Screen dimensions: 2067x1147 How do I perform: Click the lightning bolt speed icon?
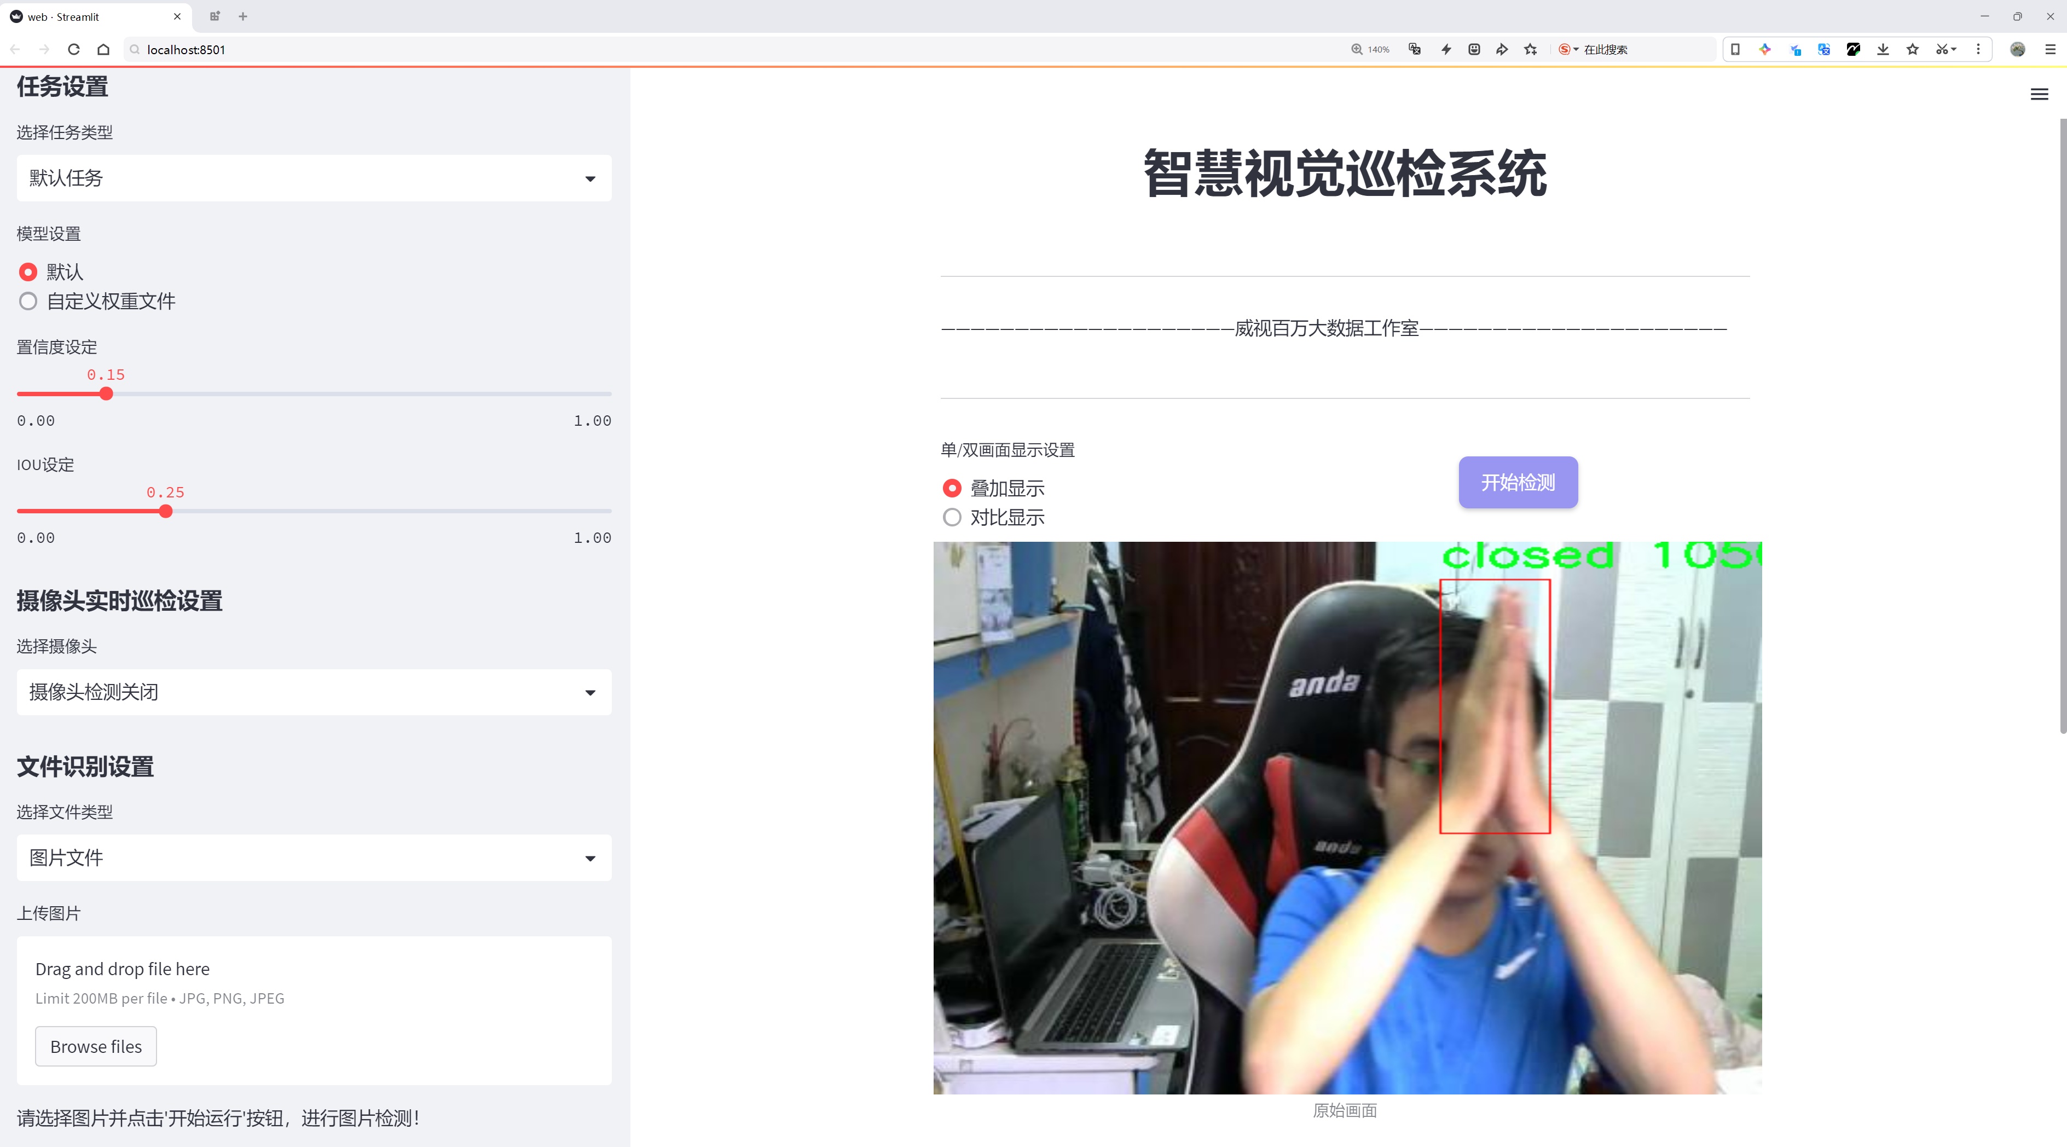1446,50
